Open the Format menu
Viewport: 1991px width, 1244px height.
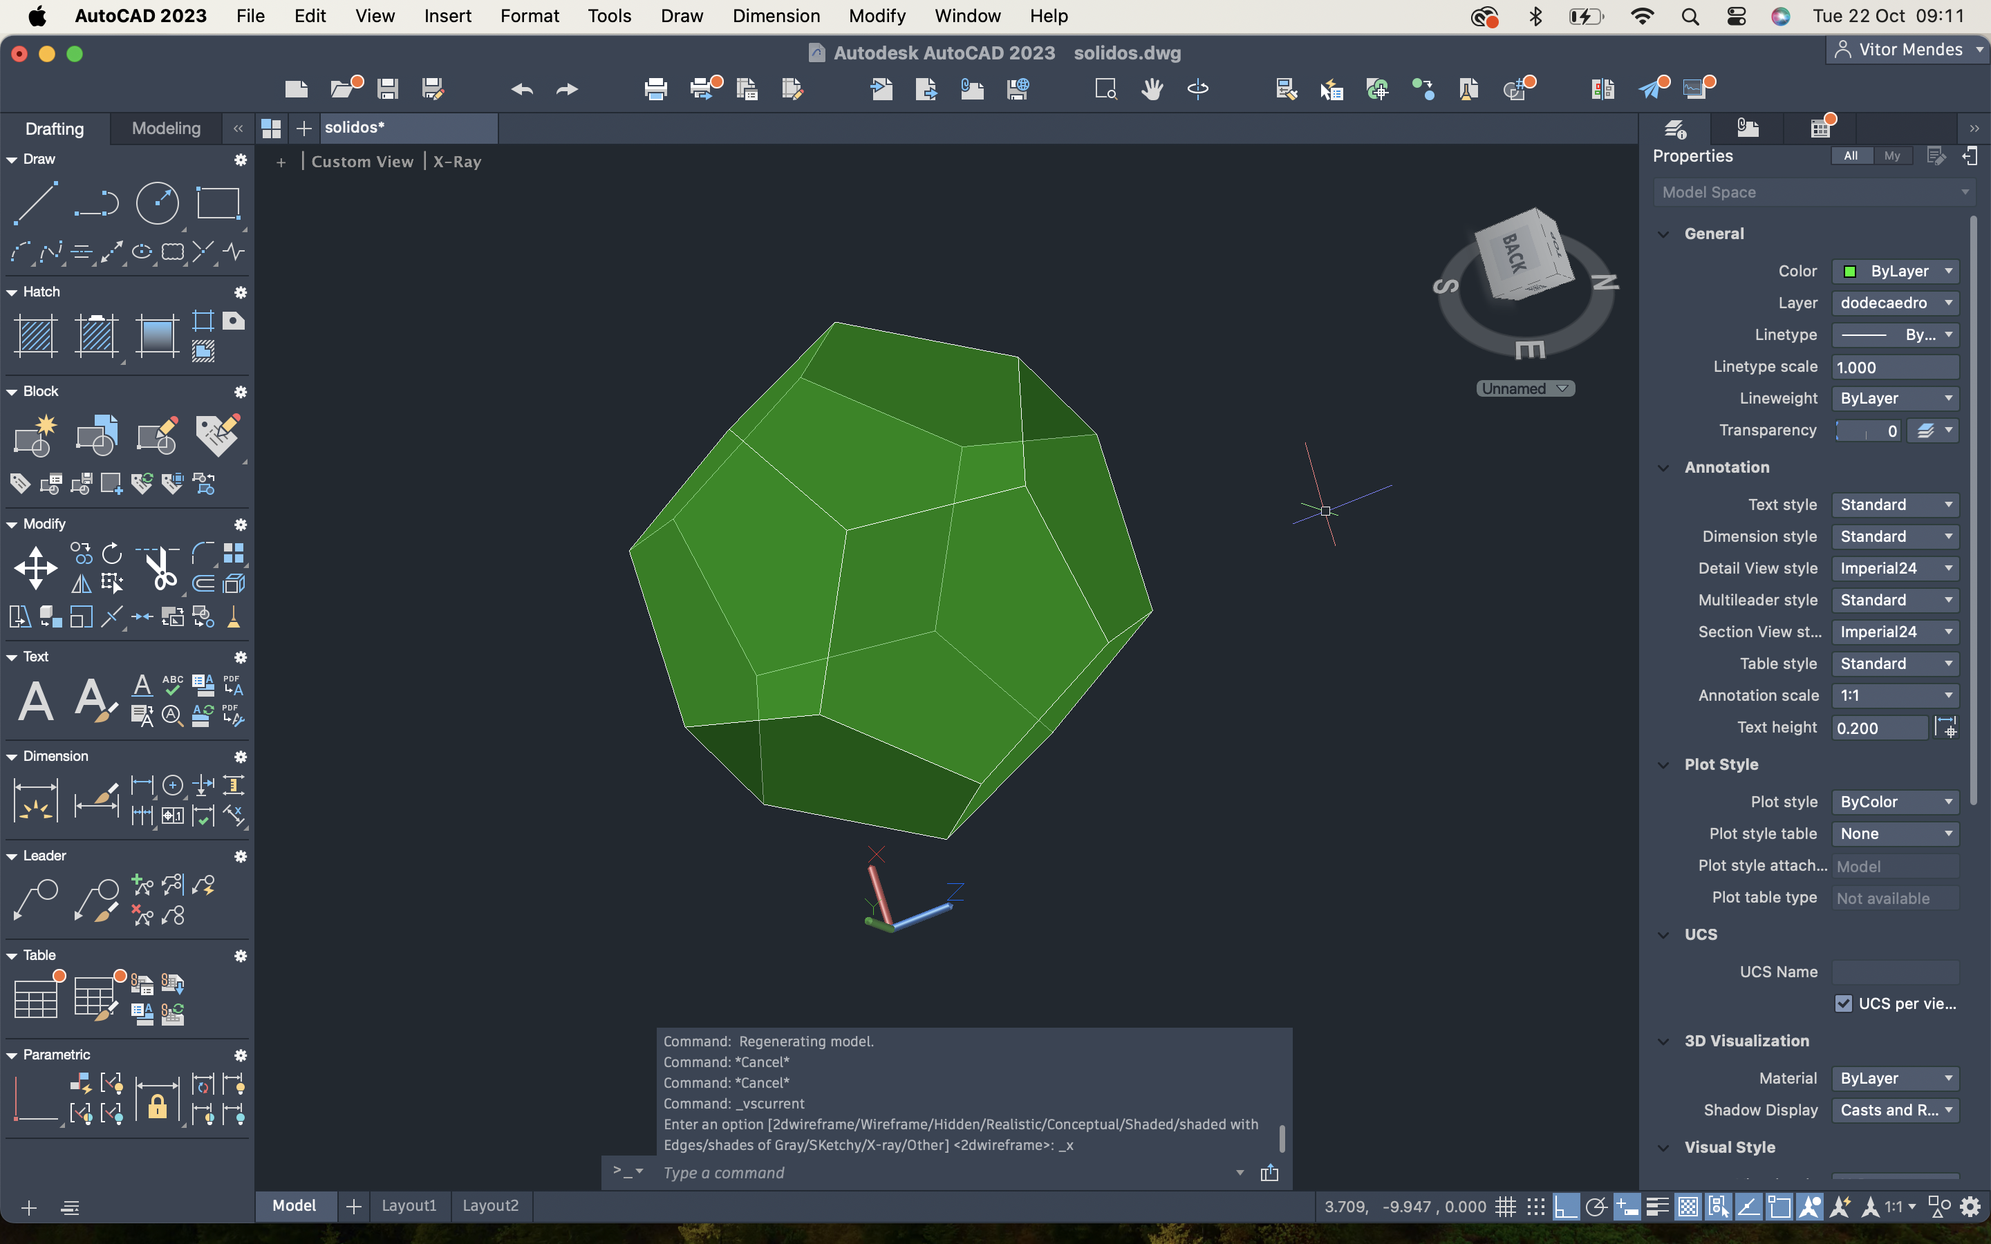529,16
